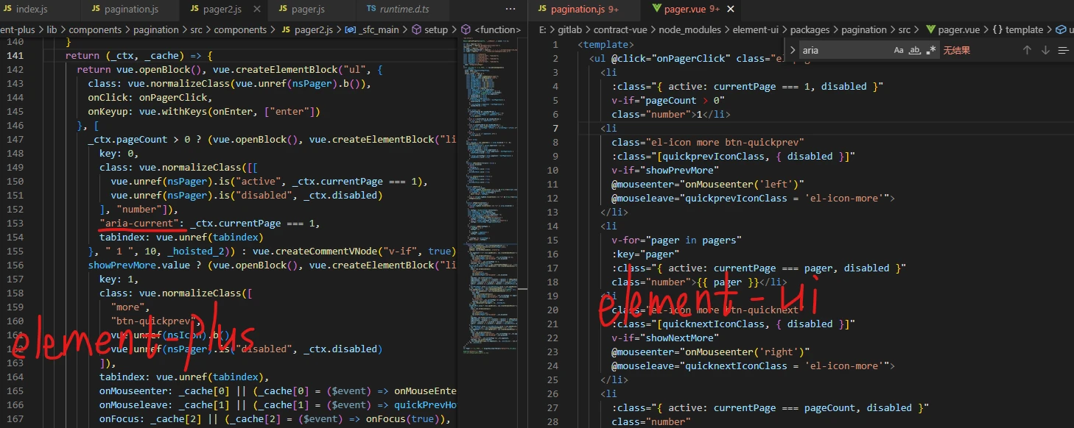Image resolution: width=1074 pixels, height=428 pixels.
Task: Click 'onClick: onPagerClick,' code line
Action: [150, 98]
